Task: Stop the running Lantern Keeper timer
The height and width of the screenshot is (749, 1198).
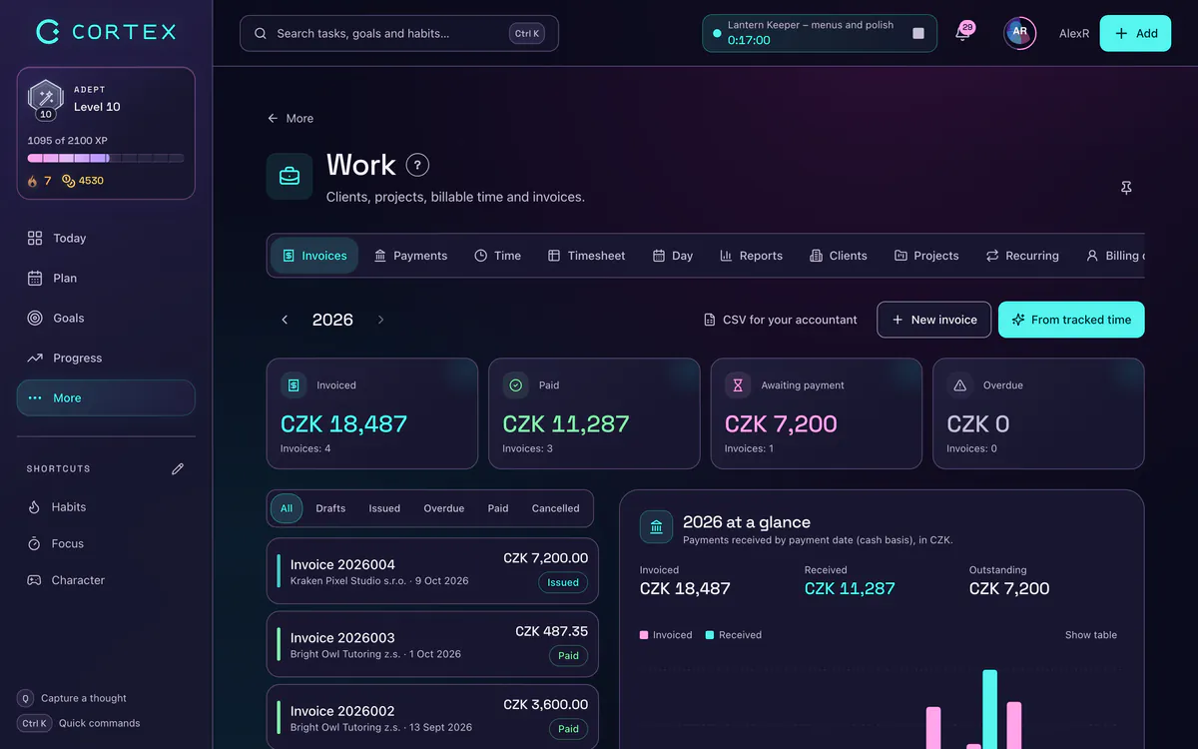Action: point(918,33)
